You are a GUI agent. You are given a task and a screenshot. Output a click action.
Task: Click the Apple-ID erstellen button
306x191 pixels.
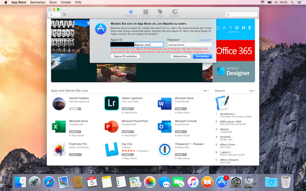pos(125,56)
